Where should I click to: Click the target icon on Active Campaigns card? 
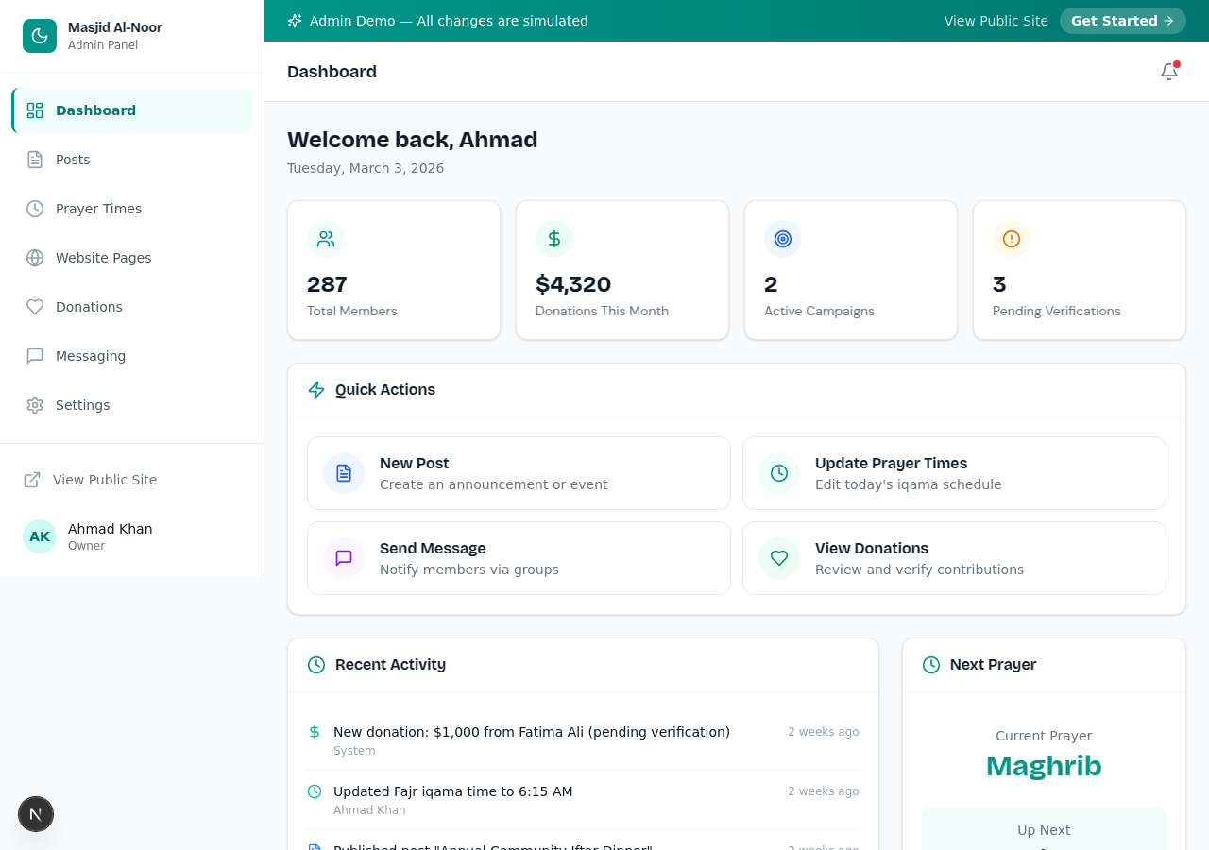pos(783,239)
